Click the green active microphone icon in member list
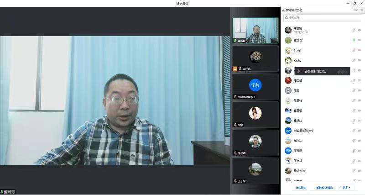Viewport: 365px width, 195px height. point(354,40)
